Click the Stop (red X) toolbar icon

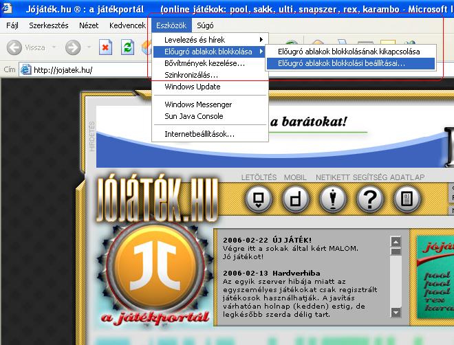(x=105, y=47)
